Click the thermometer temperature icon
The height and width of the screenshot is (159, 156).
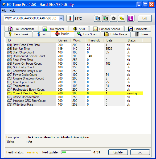coord(70,18)
